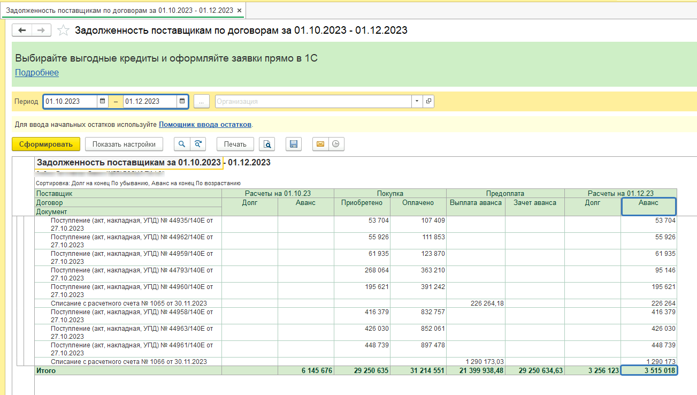Open calendar for the period end date
This screenshot has width=697, height=395.
tap(182, 101)
